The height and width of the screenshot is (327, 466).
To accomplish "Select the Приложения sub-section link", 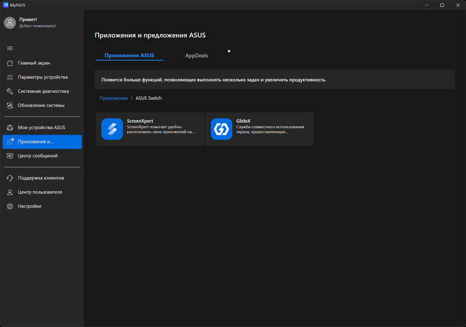I will [x=113, y=98].
